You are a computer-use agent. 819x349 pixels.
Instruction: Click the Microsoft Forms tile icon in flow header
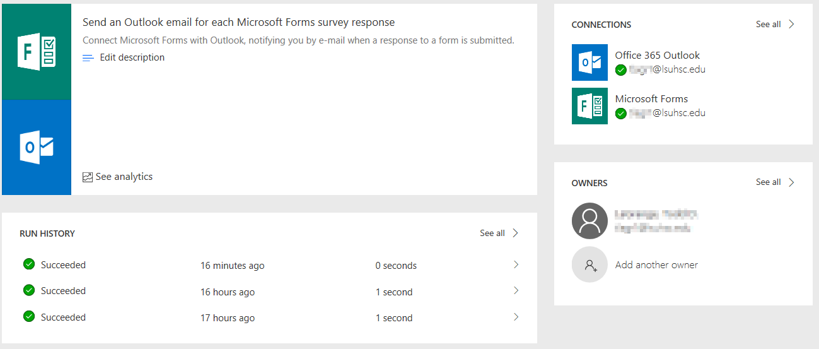click(37, 52)
